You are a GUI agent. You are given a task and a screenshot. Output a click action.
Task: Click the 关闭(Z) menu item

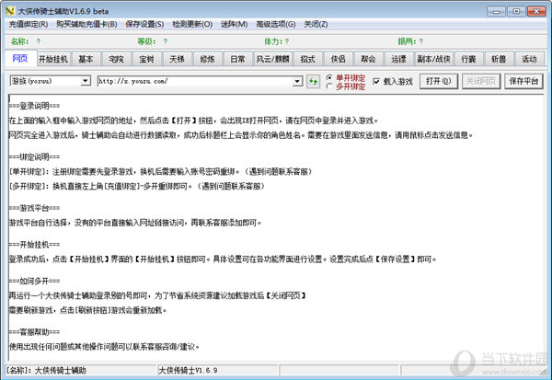(316, 24)
